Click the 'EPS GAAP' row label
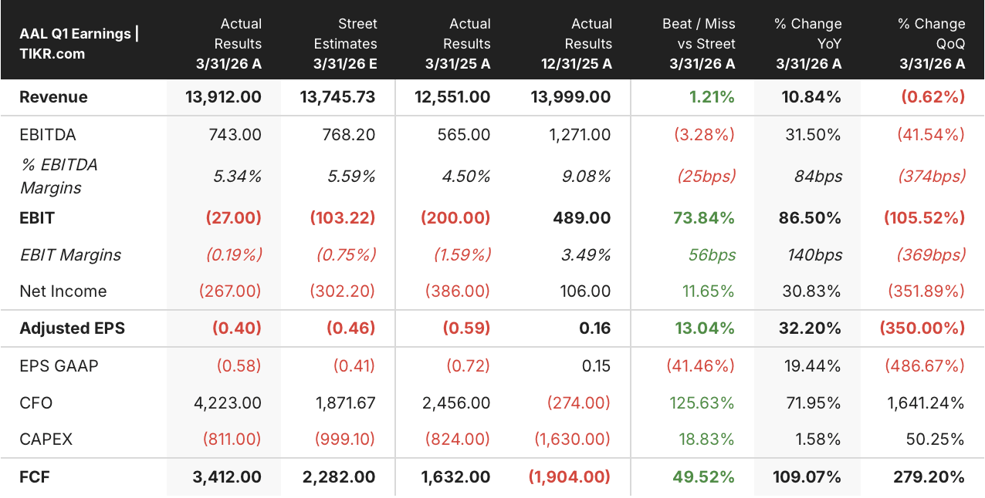This screenshot has width=985, height=498. coord(59,365)
